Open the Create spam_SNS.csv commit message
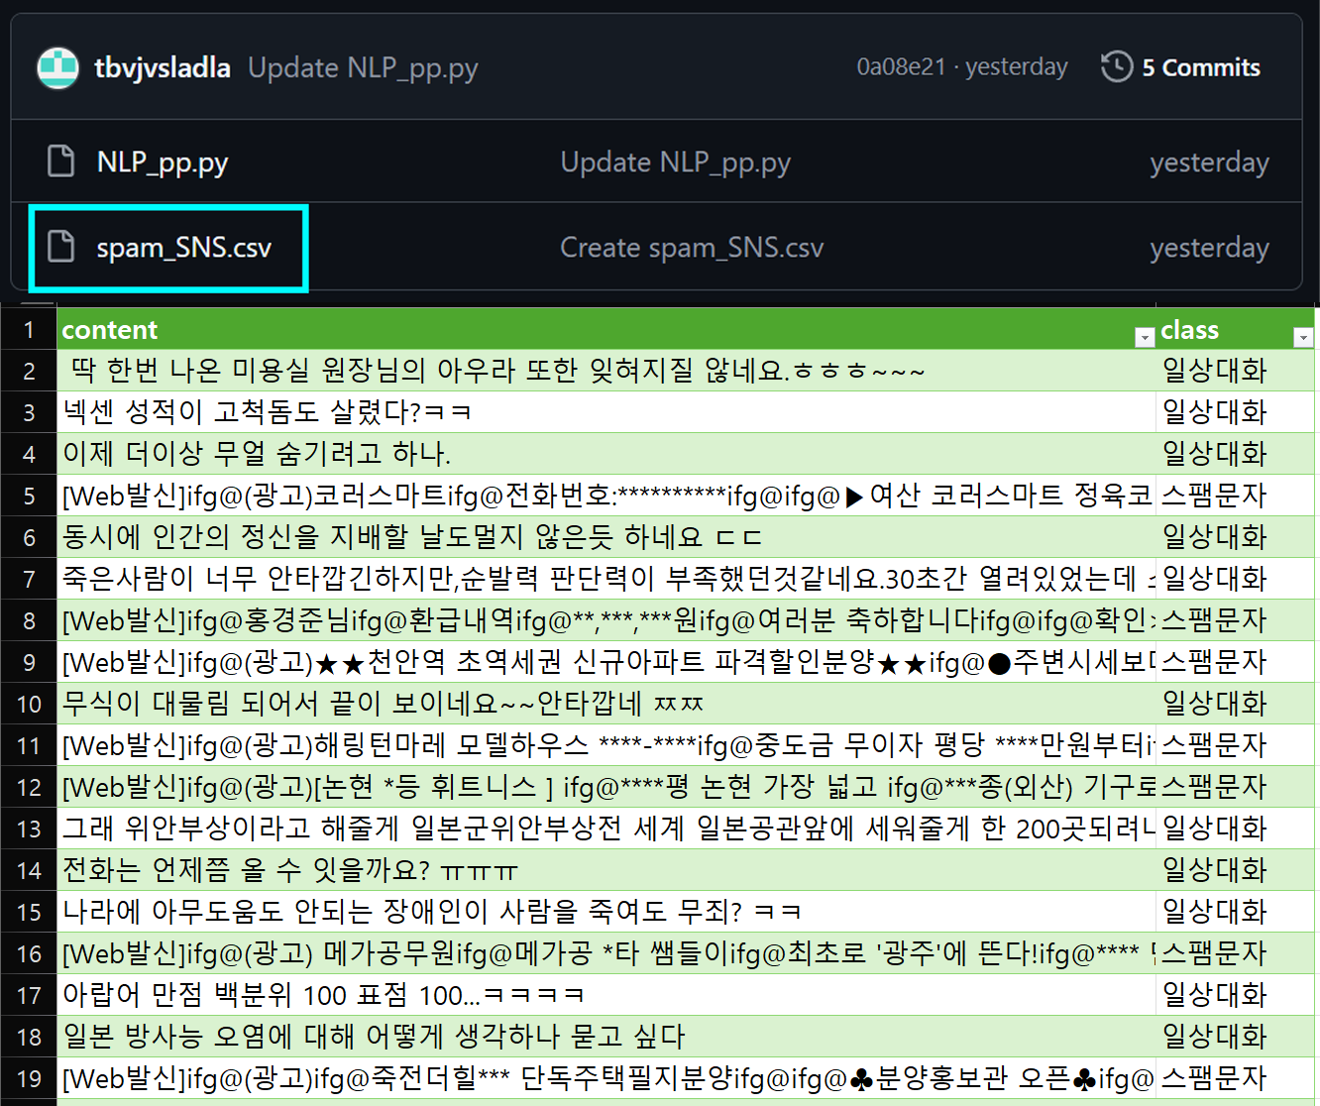 [x=692, y=248]
